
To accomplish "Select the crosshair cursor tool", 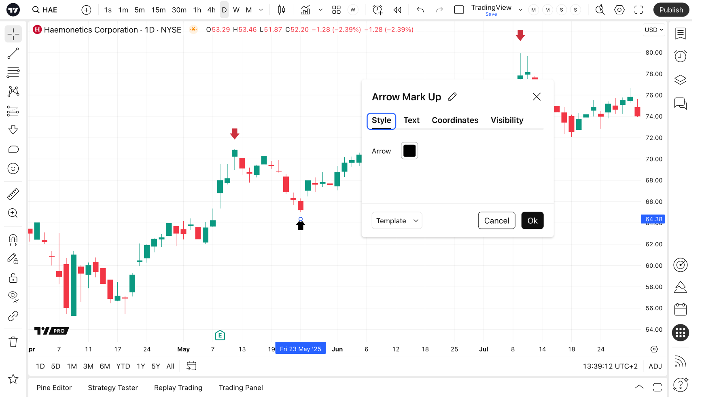I will pos(13,34).
